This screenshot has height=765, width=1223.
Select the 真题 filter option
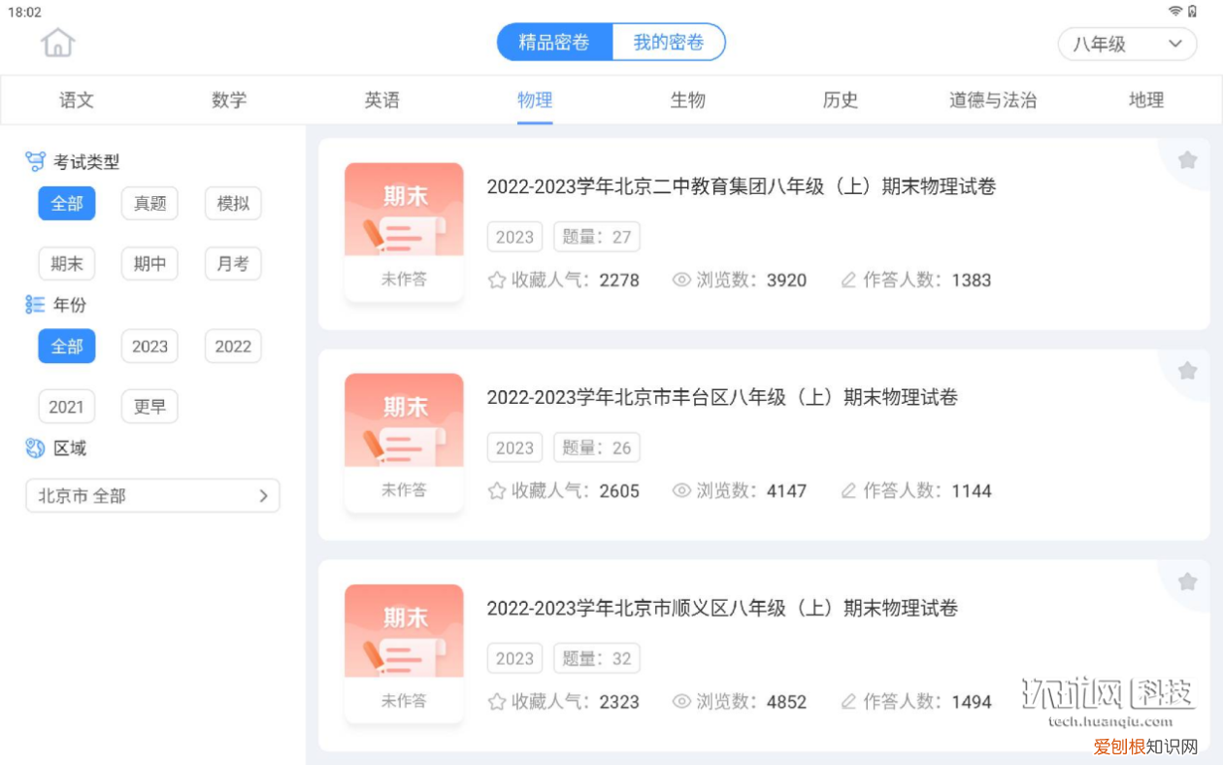149,203
